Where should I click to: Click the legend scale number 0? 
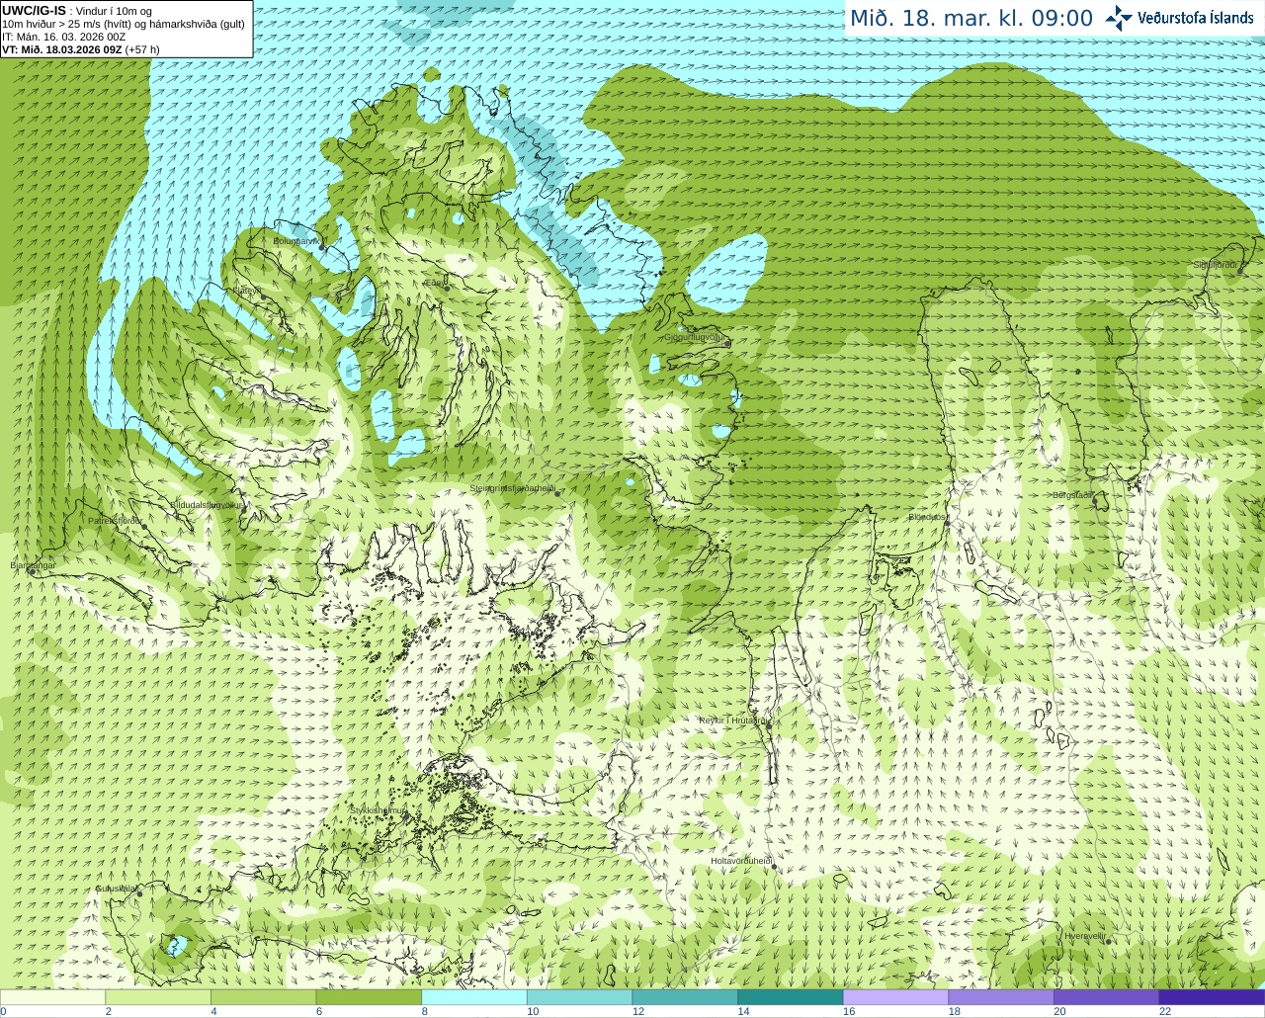3,1011
